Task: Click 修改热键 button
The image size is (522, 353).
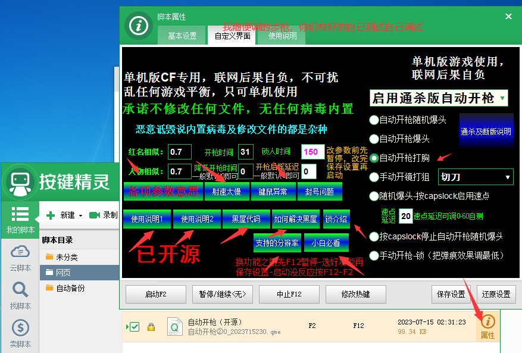Action: 355,295
